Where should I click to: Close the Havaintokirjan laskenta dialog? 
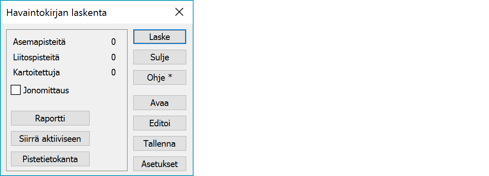179,12
